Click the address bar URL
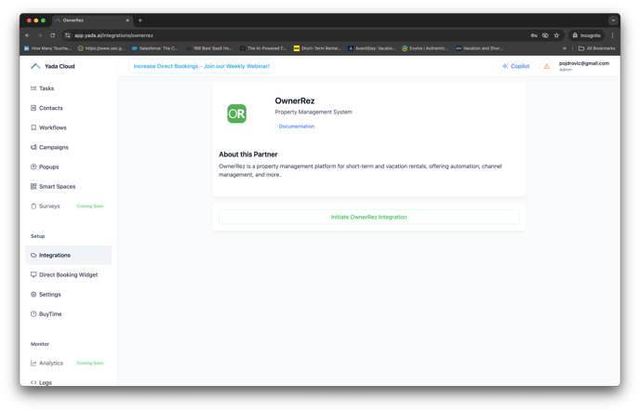This screenshot has width=640, height=412. click(113, 35)
